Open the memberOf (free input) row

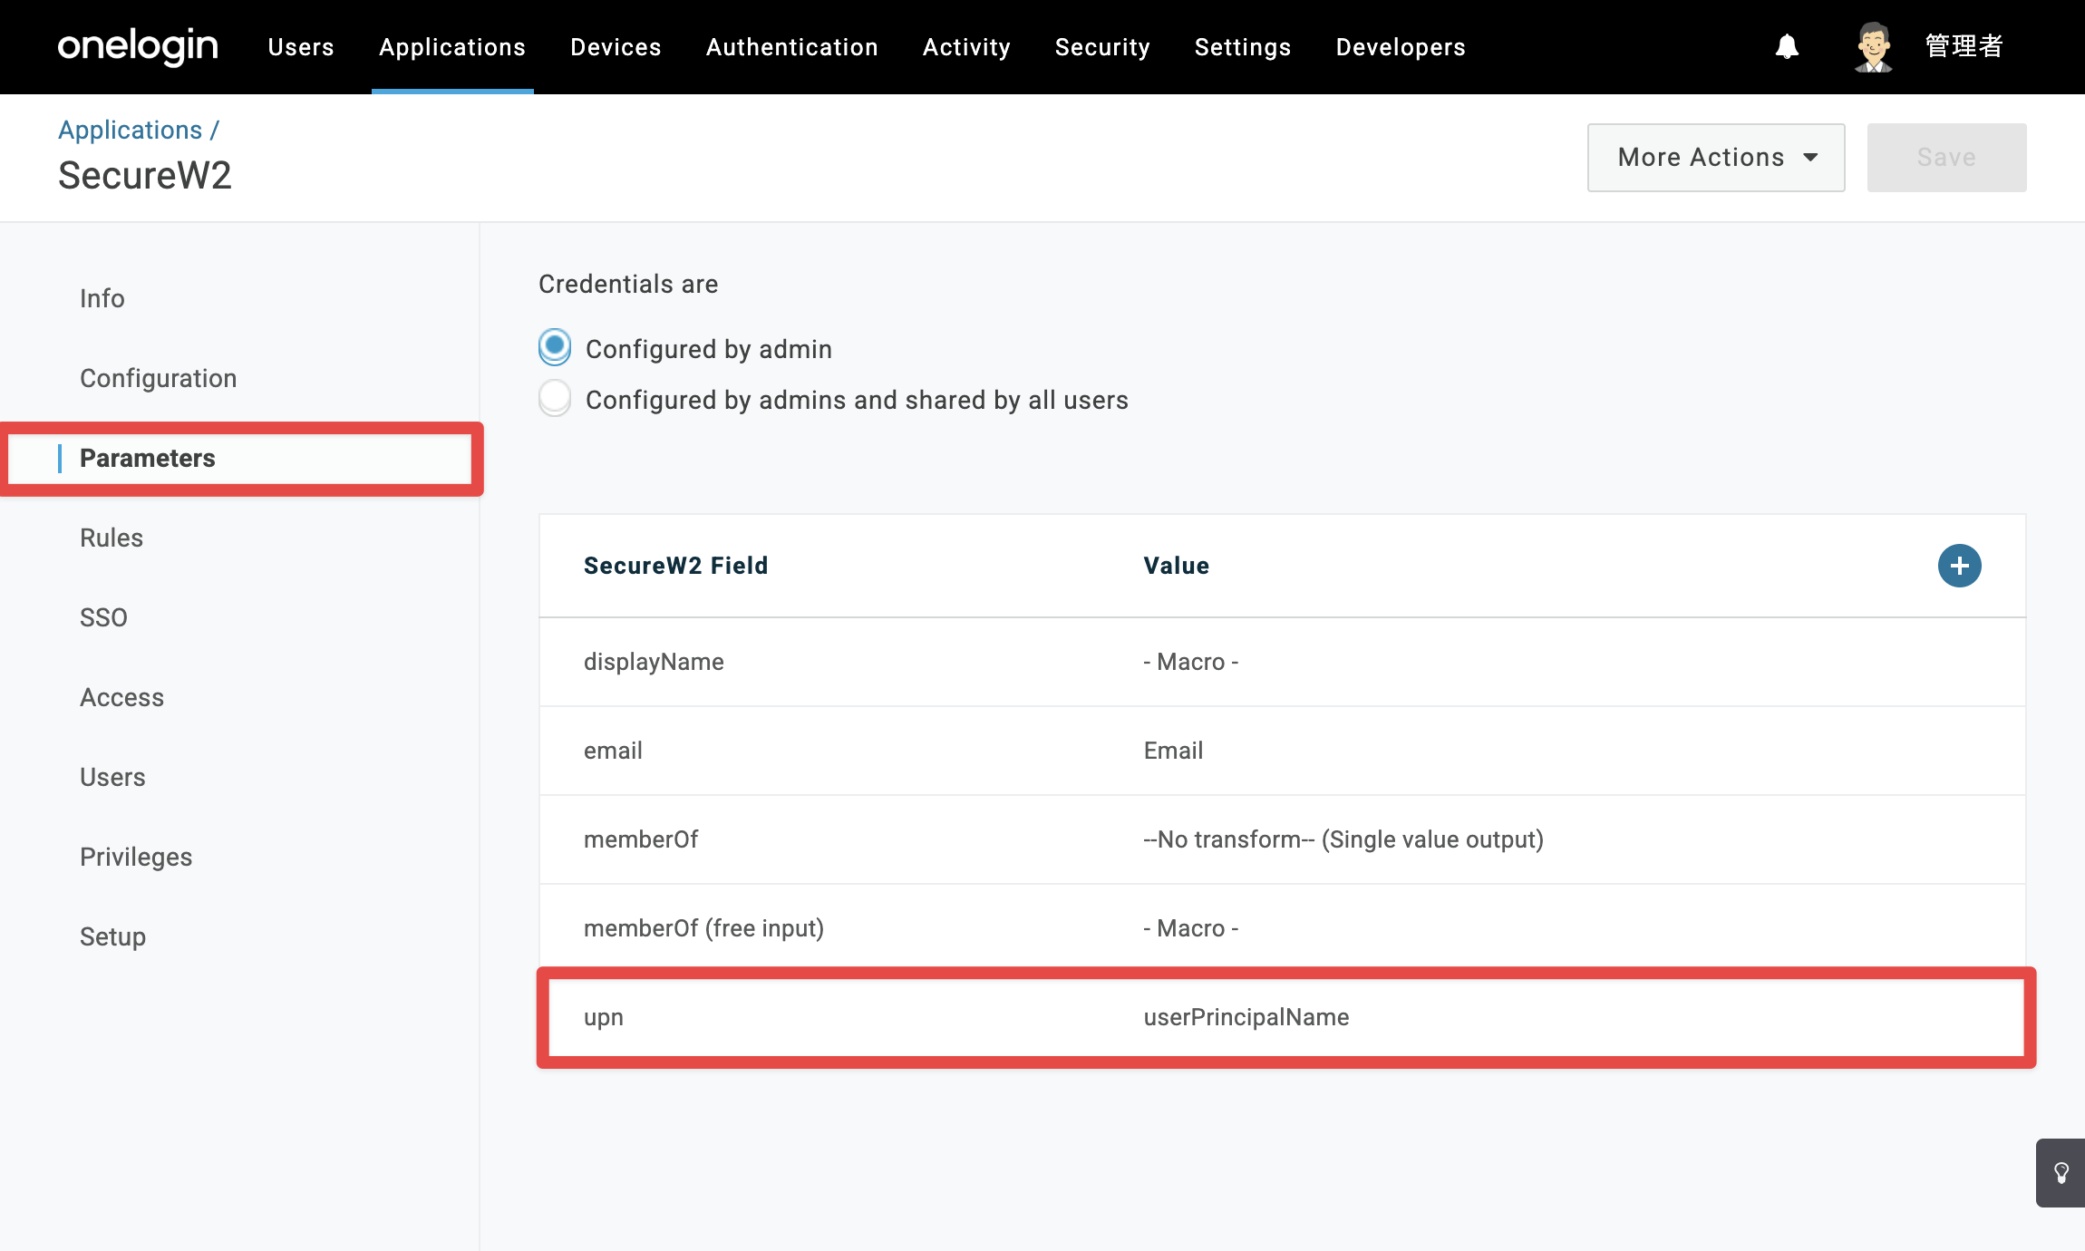[x=1282, y=928]
